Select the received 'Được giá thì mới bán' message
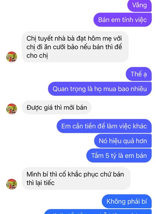The width and height of the screenshot is (161, 214). (57, 108)
